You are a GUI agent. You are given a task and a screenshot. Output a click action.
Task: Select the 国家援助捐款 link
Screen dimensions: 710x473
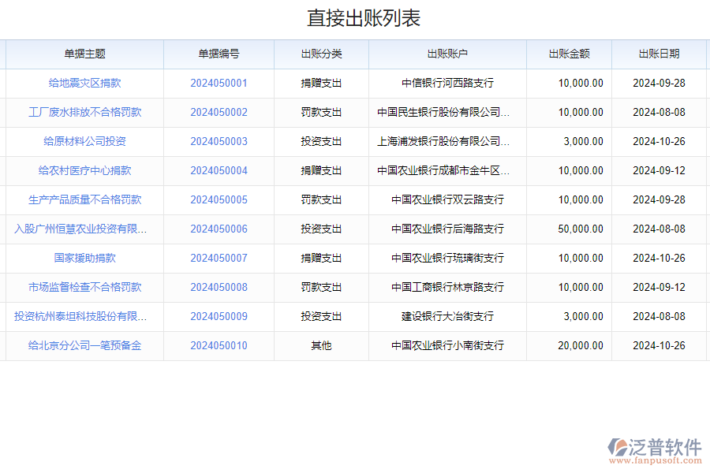(x=84, y=258)
